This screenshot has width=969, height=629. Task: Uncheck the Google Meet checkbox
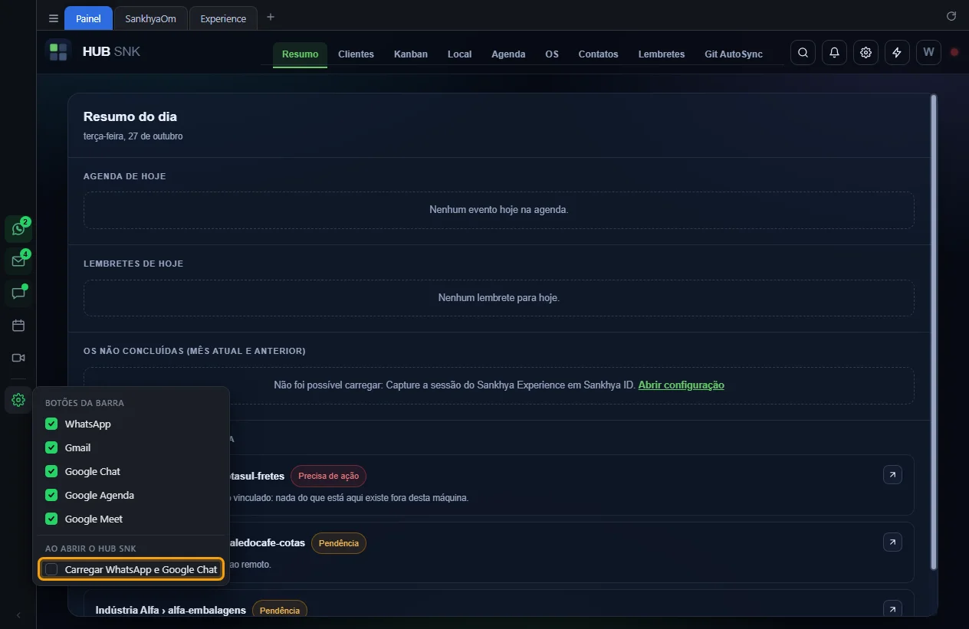[x=51, y=519]
